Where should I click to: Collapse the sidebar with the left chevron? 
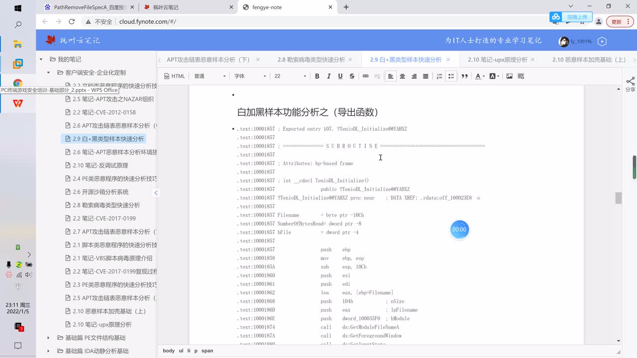pos(156,192)
